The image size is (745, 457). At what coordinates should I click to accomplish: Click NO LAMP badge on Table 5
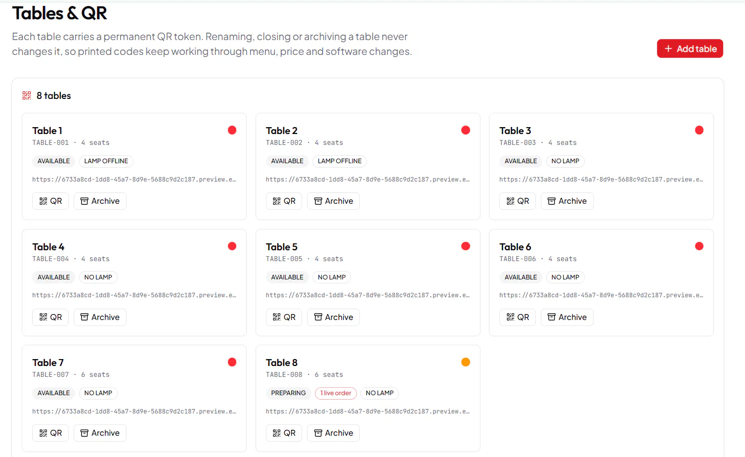coord(332,277)
